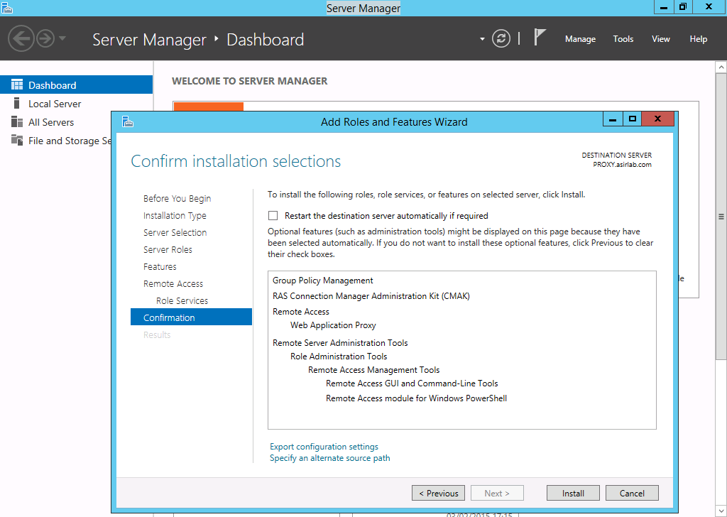Enable restart the destination server automatically checkbox

point(273,216)
